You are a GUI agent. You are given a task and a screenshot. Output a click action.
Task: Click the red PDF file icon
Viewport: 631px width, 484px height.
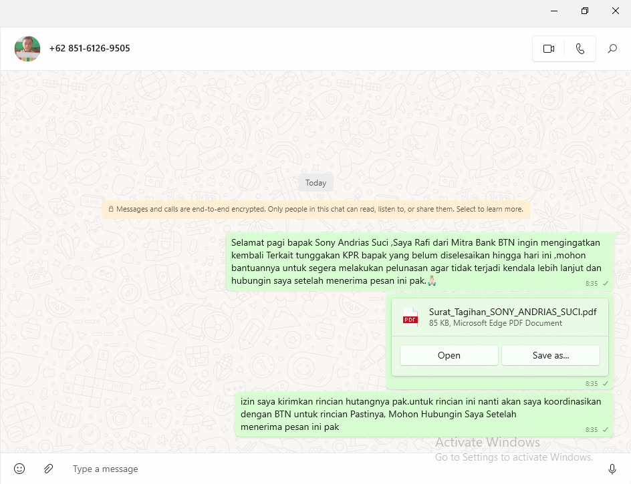410,318
